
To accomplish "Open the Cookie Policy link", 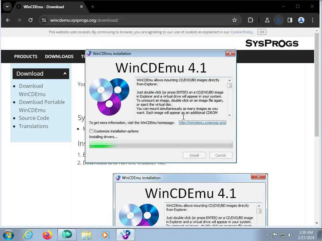I will click(x=242, y=32).
